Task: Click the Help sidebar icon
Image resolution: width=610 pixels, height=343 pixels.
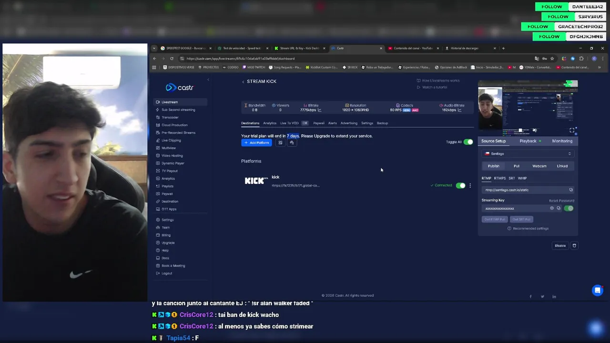Action: tap(158, 250)
